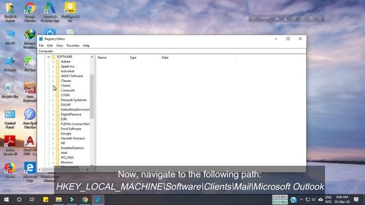365x205 pixels.
Task: Open the green WeChat desktop shortcut
Action: (x=30, y=64)
